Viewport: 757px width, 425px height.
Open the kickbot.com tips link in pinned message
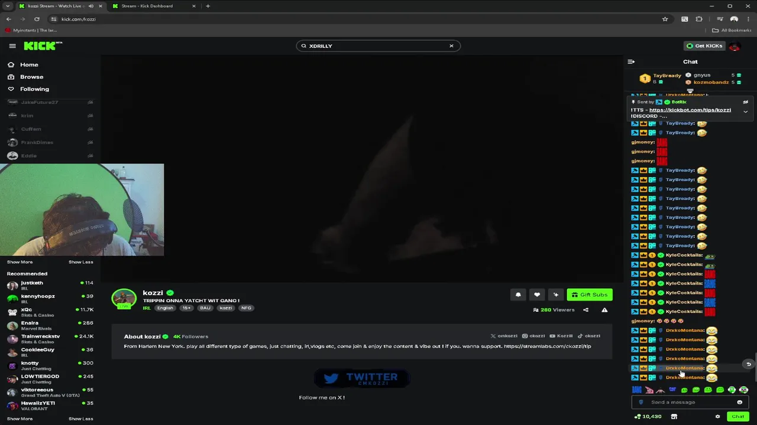coord(690,110)
